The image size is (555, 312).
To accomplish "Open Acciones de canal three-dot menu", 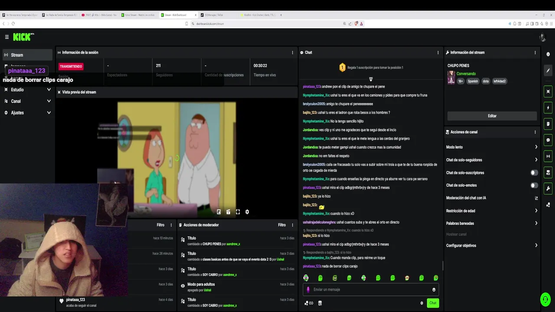I will [535, 132].
